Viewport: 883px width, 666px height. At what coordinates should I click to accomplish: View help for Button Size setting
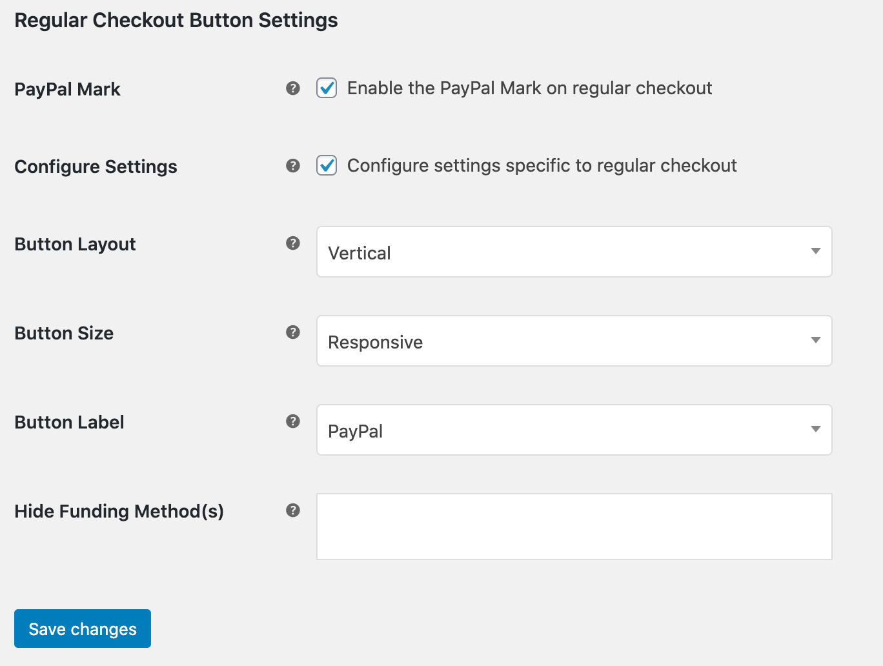coord(293,332)
